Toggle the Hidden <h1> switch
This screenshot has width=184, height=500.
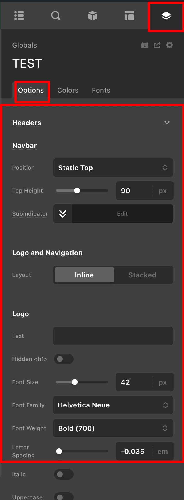tap(64, 359)
